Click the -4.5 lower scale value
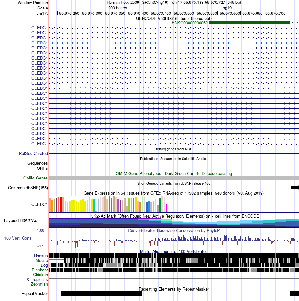The image size is (299, 301). (x=41, y=246)
